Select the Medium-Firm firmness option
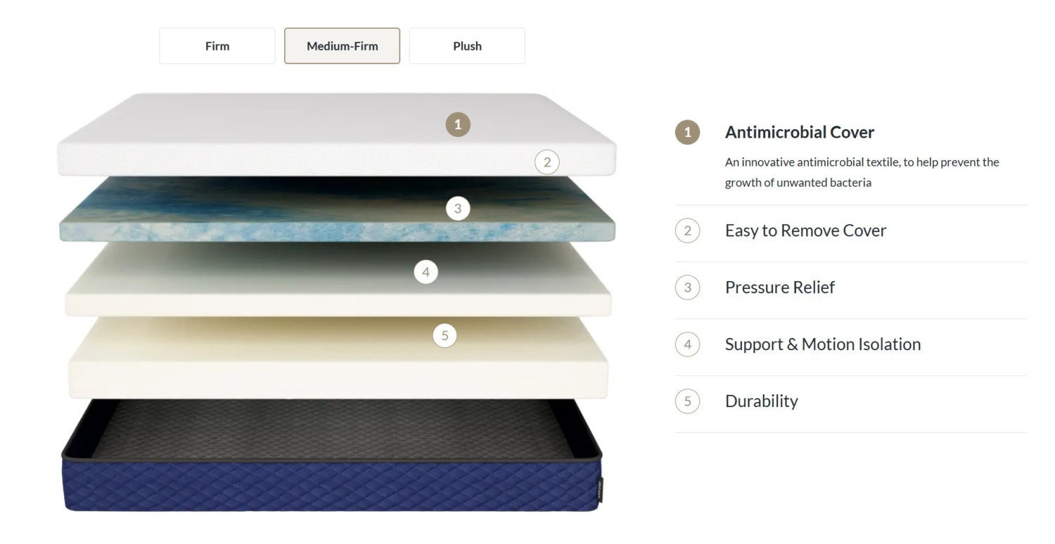1055x544 pixels. tap(342, 46)
